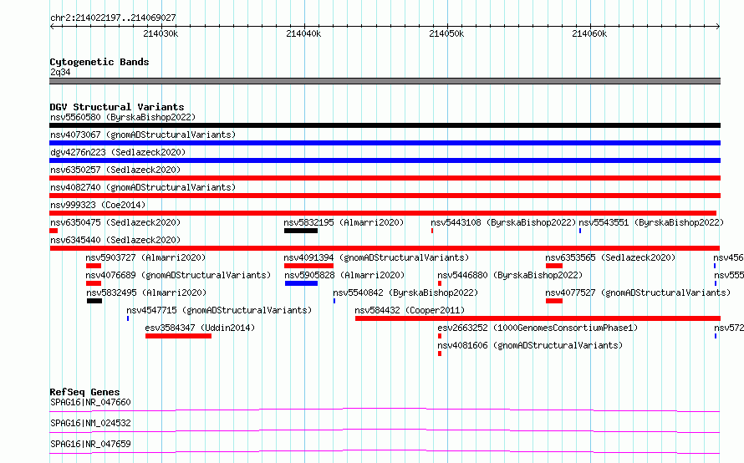The height and width of the screenshot is (463, 744).
Task: Click blue bar under nsv4073067
Action: (x=385, y=143)
